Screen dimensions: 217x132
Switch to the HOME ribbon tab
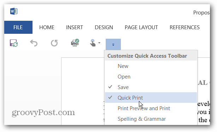47,27
